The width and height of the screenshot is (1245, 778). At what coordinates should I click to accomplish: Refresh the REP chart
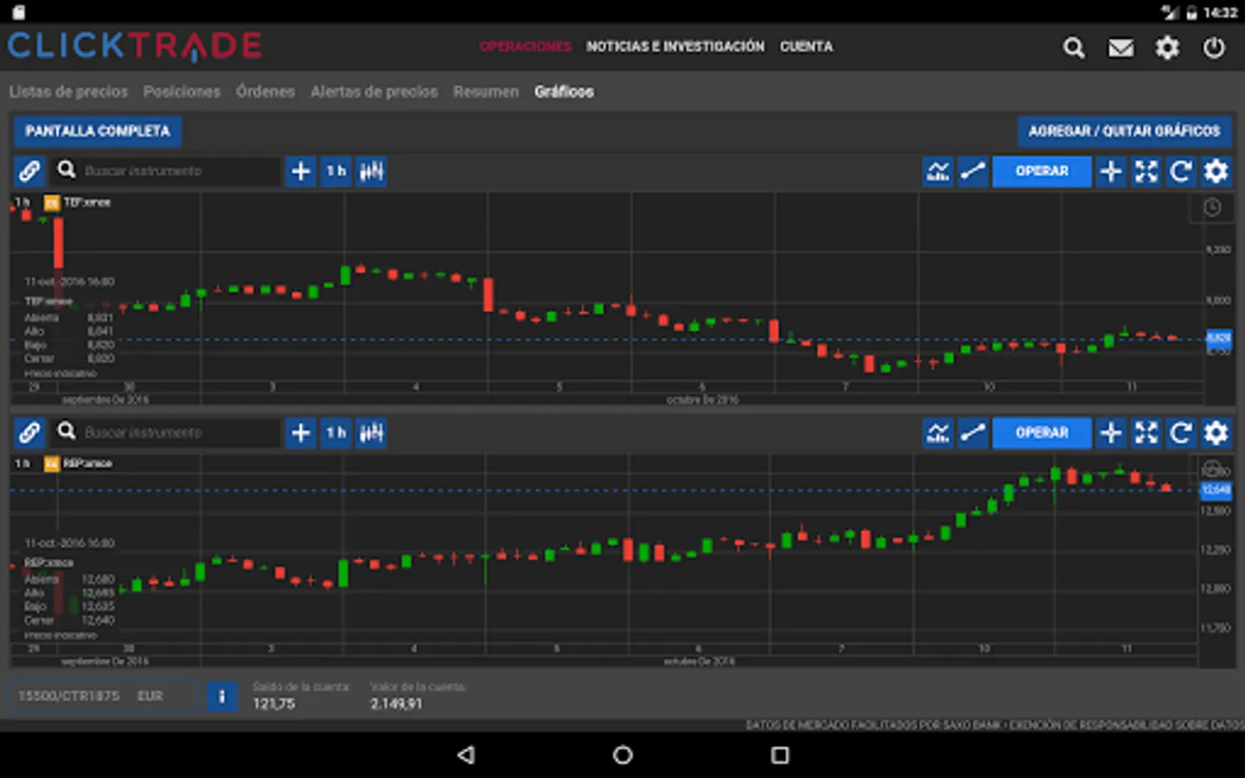[1181, 432]
